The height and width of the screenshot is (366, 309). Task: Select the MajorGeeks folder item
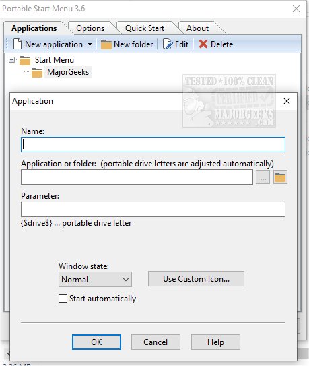tap(68, 72)
